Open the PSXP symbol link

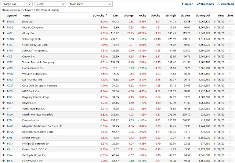10,144
